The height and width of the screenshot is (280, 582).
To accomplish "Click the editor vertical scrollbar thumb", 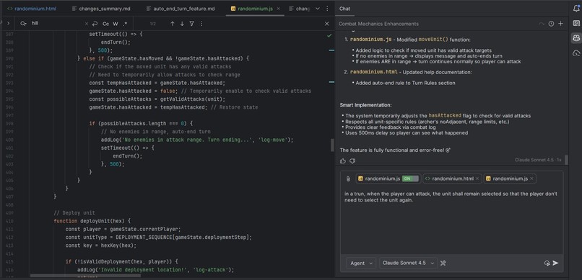I will point(332,145).
